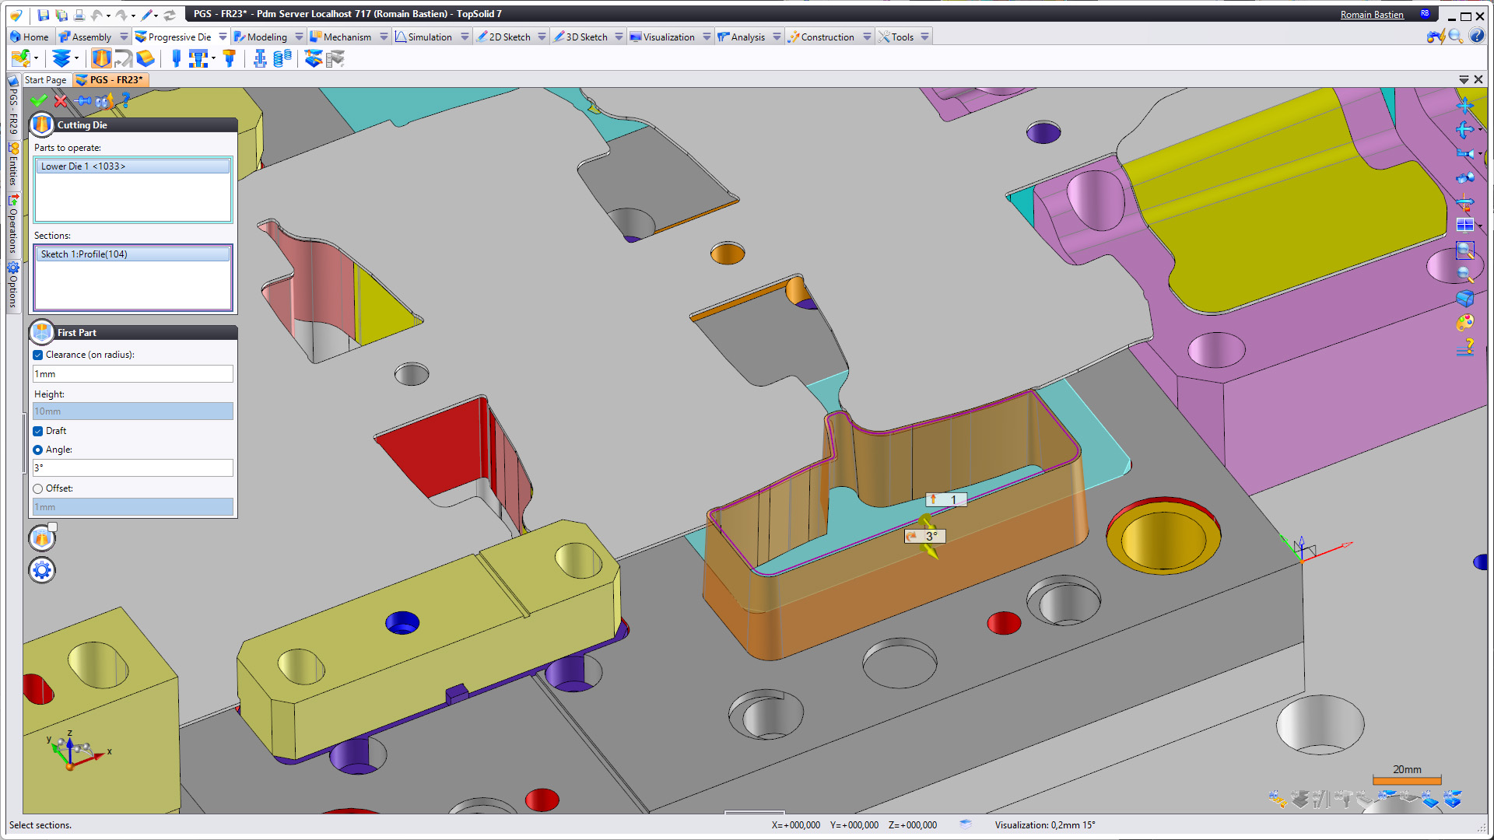
Task: Uncheck Clearance (on radius) checkbox
Action: (x=38, y=355)
